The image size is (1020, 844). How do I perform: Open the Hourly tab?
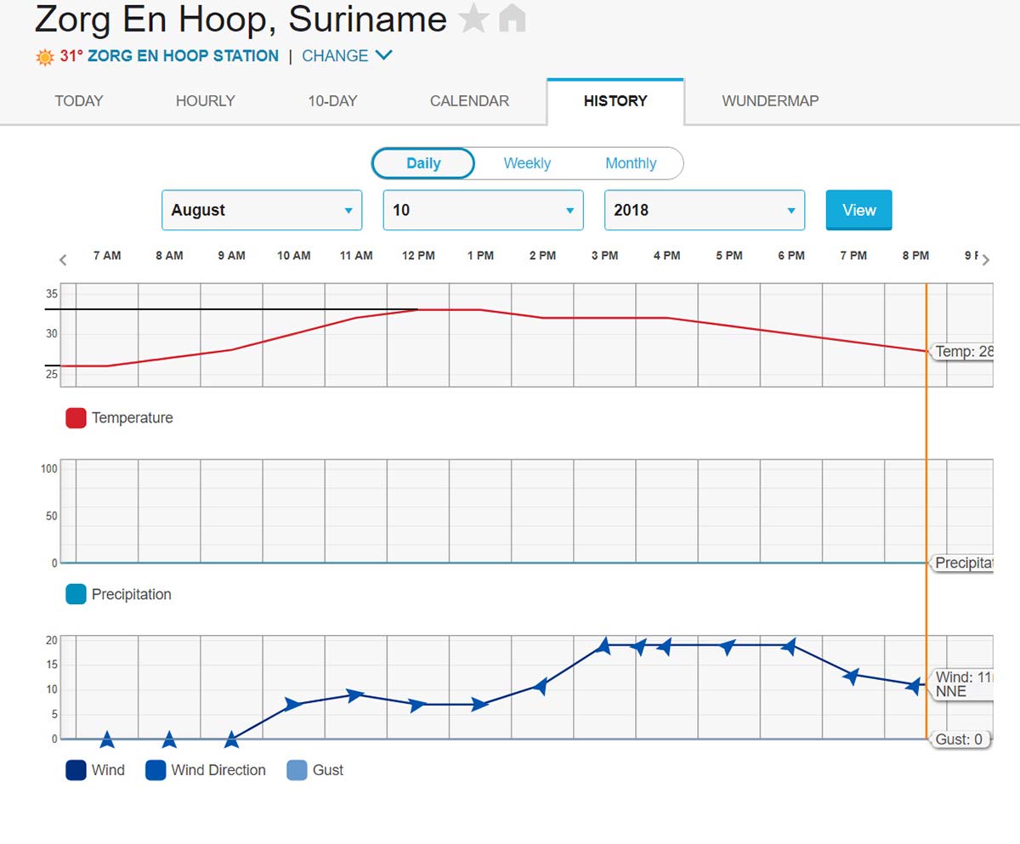click(205, 101)
